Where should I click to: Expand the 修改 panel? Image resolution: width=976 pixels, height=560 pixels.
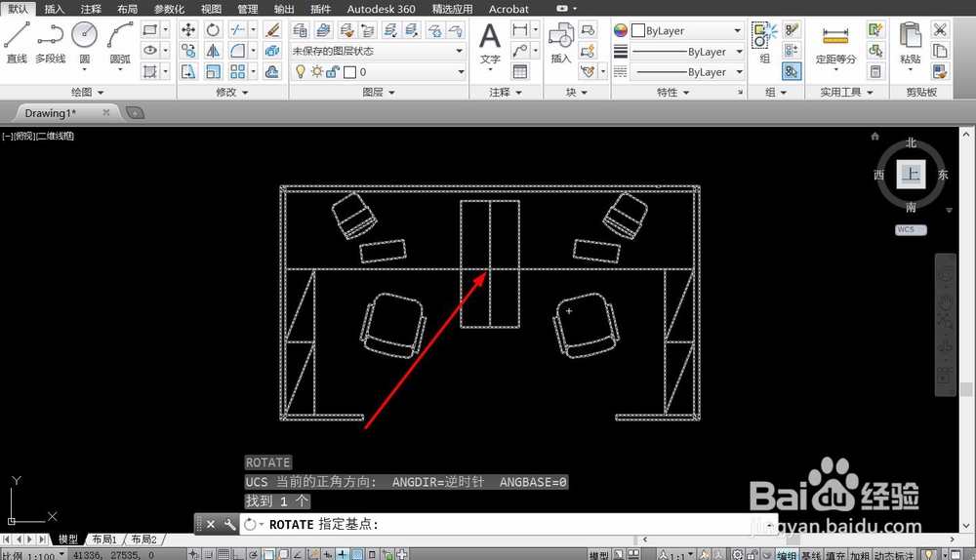click(x=232, y=92)
